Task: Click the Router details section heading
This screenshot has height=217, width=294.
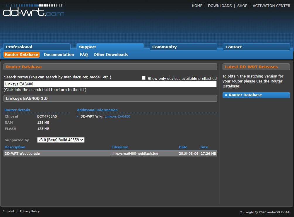Action: tap(17, 110)
